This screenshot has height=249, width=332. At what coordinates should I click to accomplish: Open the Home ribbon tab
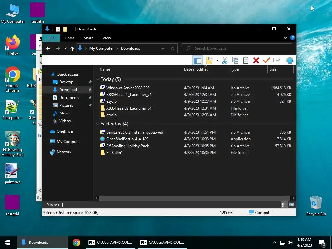(x=70, y=38)
